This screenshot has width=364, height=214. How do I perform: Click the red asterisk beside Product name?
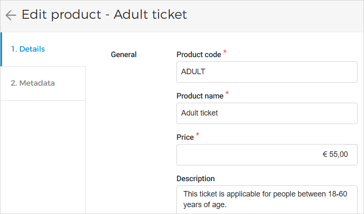(x=227, y=94)
